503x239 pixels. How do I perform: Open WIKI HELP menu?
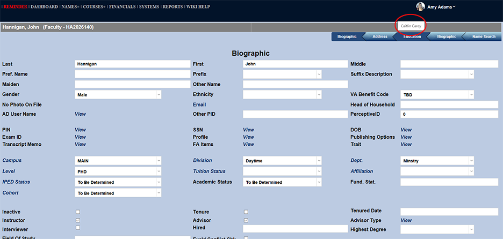[x=198, y=7]
